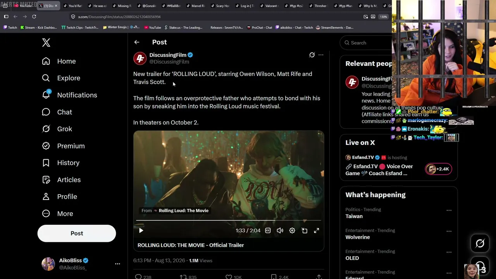This screenshot has width=496, height=279.
Task: Click the browser Back button
Action: pos(15,17)
